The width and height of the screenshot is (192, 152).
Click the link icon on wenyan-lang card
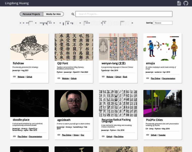(x=103, y=77)
